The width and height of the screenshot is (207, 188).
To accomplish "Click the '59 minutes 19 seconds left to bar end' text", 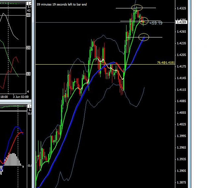I will 62,5.
